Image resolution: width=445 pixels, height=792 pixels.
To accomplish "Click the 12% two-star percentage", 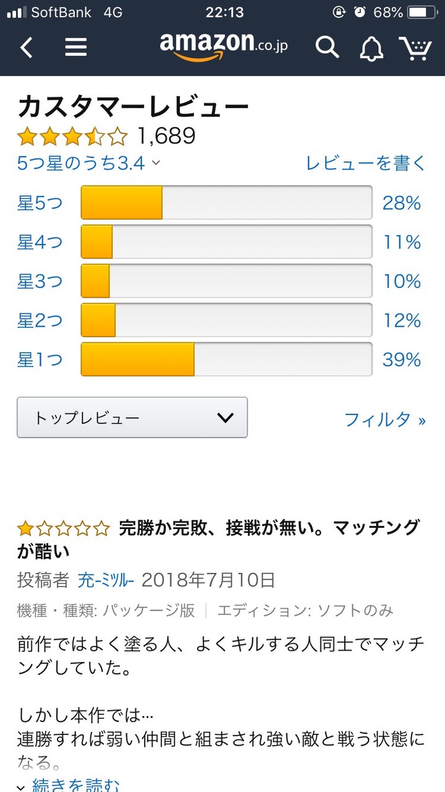I will tap(402, 321).
